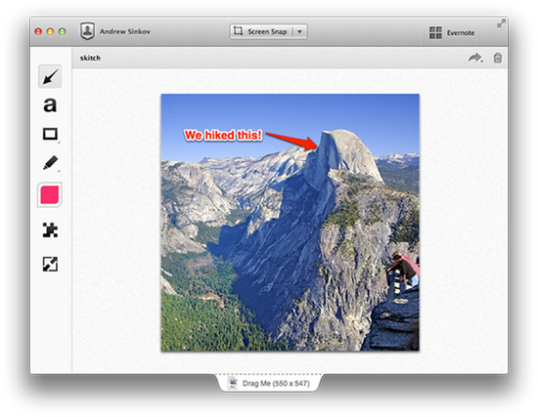Choose the Rectangle shape tool
The height and width of the screenshot is (417, 538).
50,134
